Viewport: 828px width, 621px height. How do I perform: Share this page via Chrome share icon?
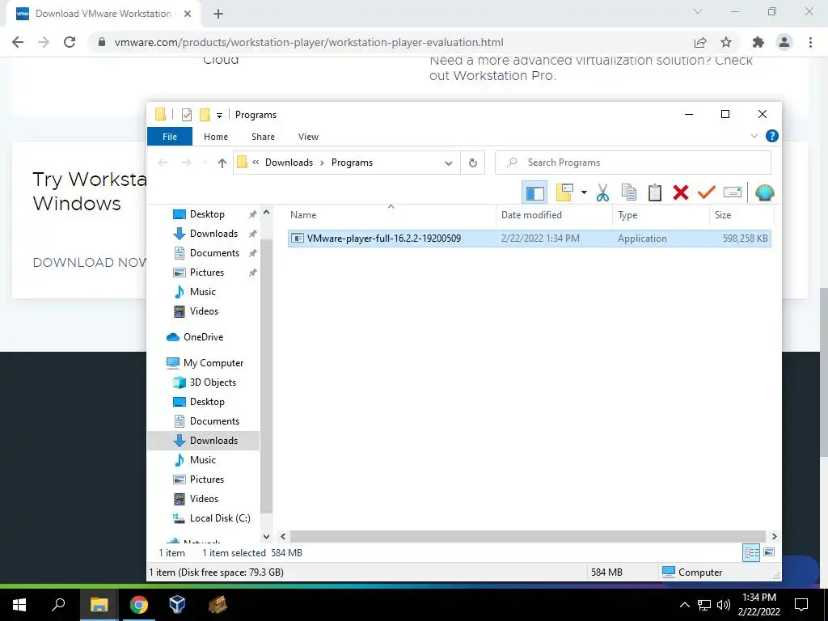(700, 42)
